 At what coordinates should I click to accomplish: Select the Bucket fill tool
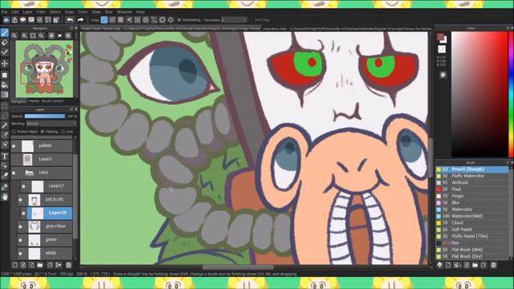(x=5, y=85)
